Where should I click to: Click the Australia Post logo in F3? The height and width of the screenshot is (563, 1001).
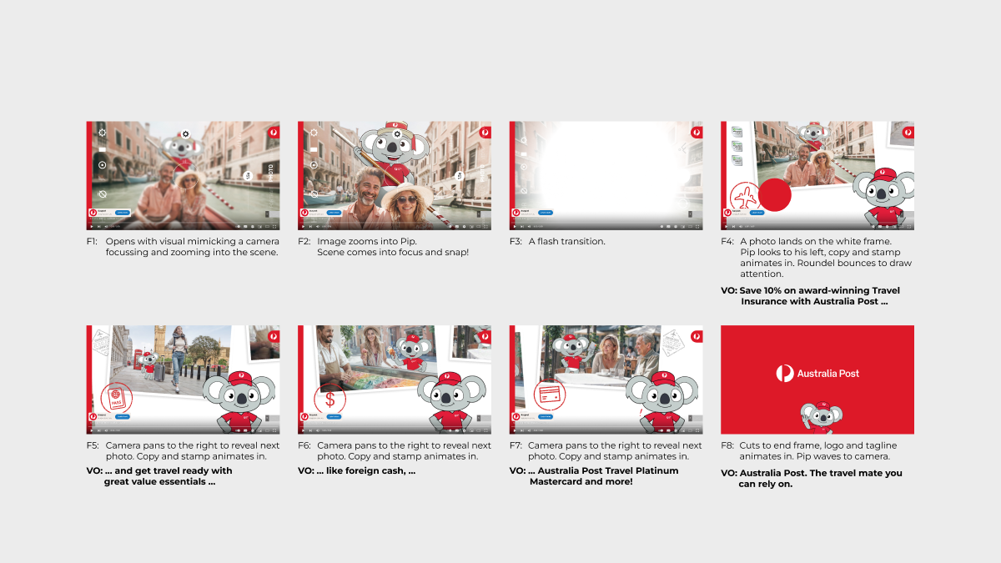[696, 131]
